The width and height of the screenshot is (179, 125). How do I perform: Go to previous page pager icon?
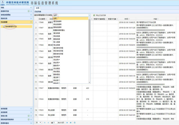48,123
